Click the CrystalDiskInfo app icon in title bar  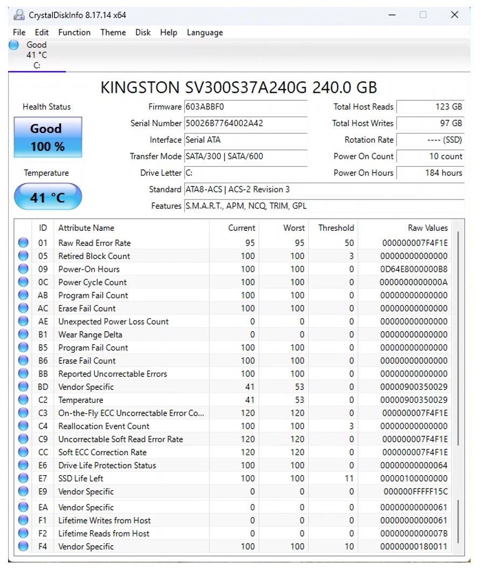click(x=19, y=15)
